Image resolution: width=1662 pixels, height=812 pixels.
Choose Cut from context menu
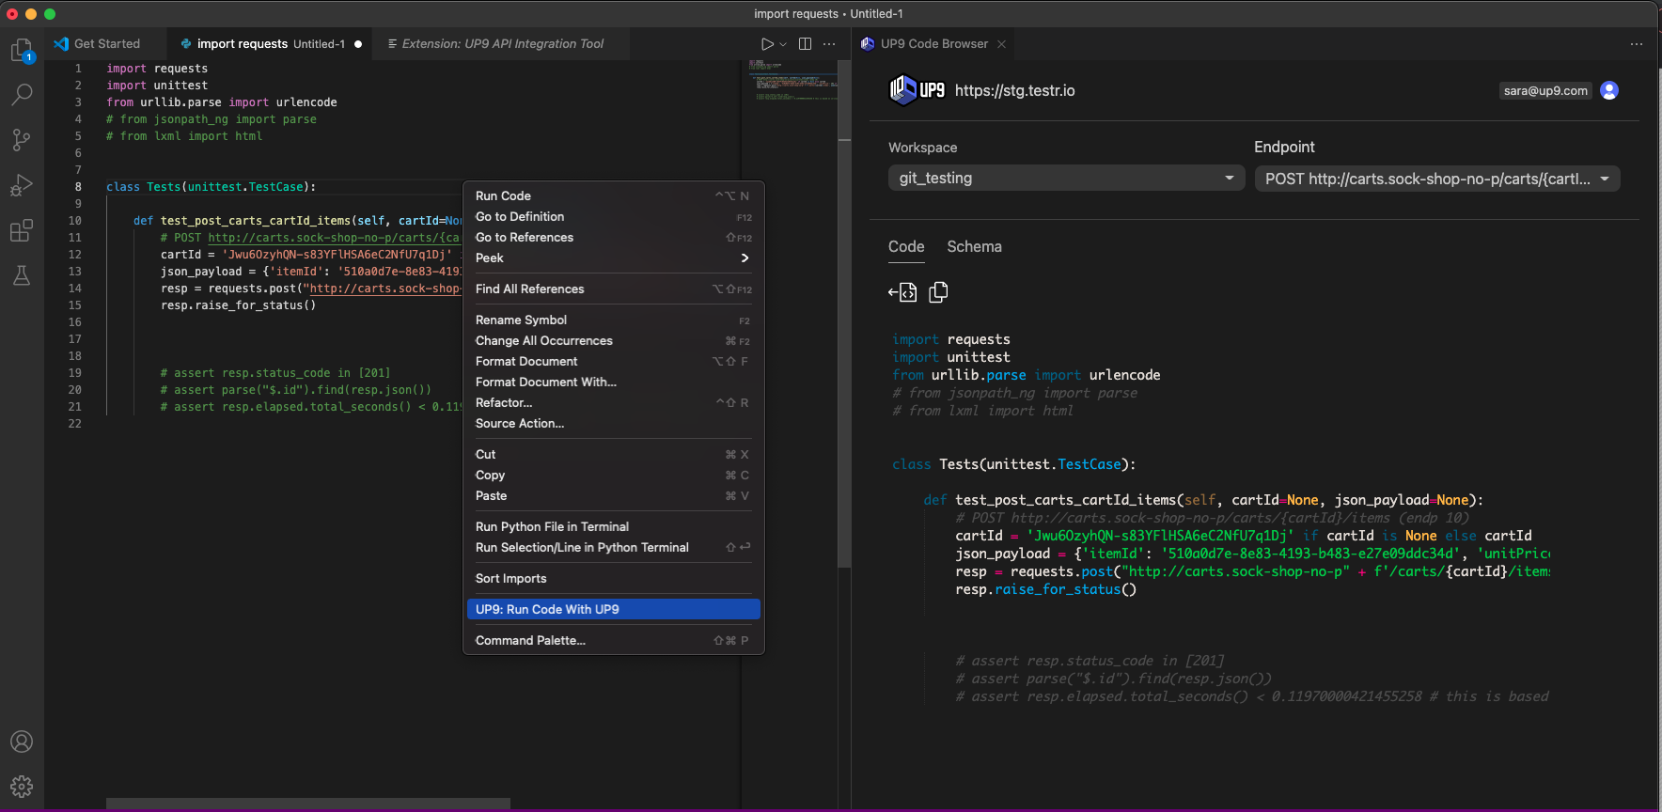point(613,455)
